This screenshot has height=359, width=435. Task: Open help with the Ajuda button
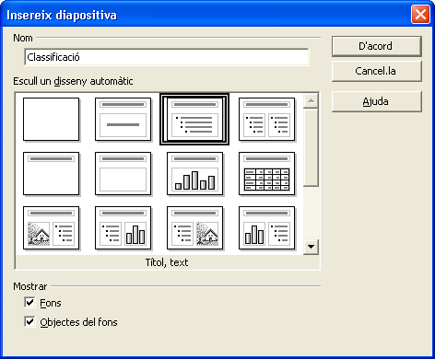377,101
